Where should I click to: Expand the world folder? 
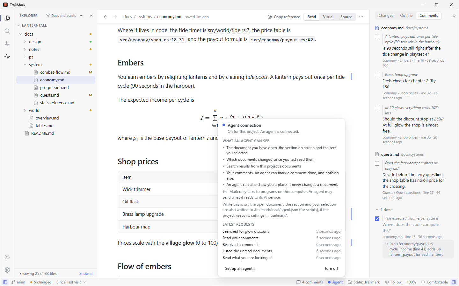pos(25,110)
